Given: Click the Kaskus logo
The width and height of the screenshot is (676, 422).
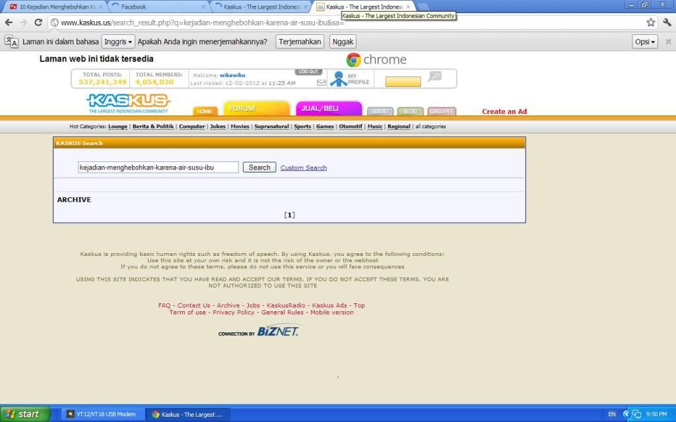Looking at the screenshot, I should tap(129, 104).
